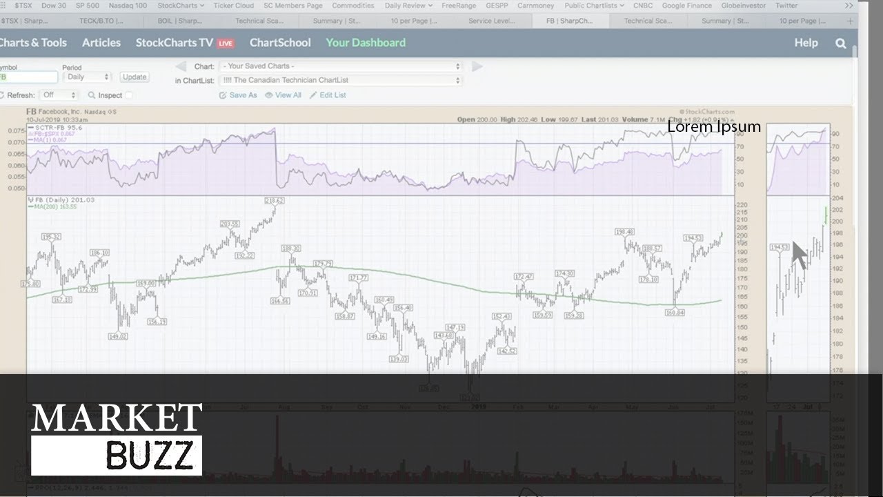Switch to Service Level... browser tab
The image size is (883, 497).
tap(493, 21)
